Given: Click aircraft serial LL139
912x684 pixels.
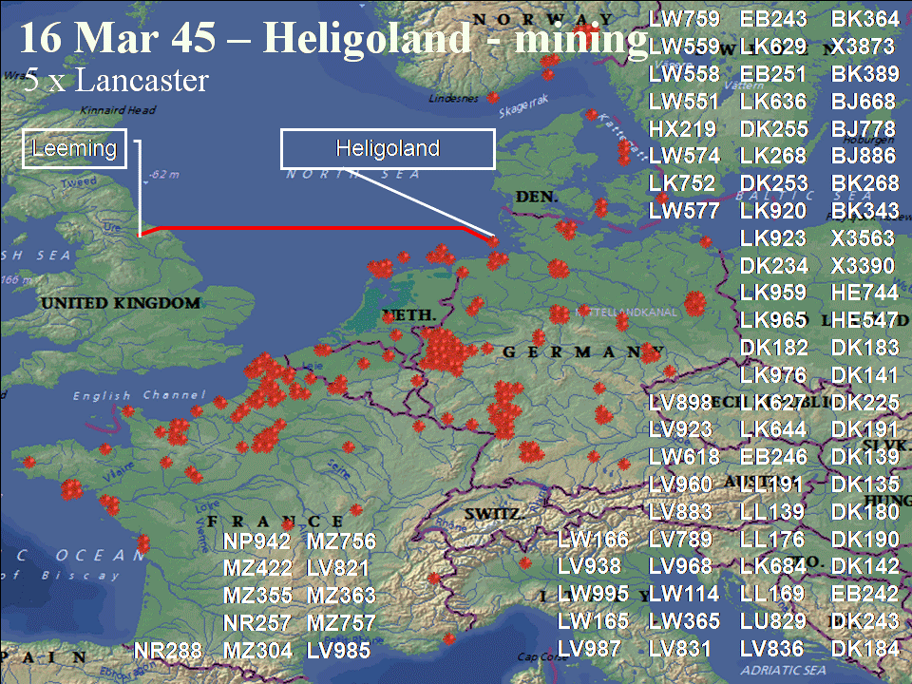Looking at the screenshot, I should point(771,512).
